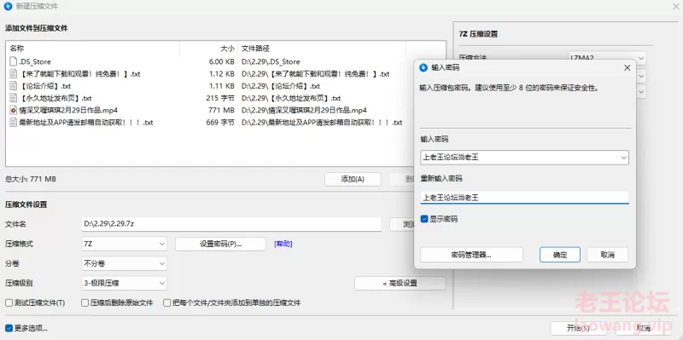
Task: Uncheck the 显示密码 checkbox
Action: [424, 219]
